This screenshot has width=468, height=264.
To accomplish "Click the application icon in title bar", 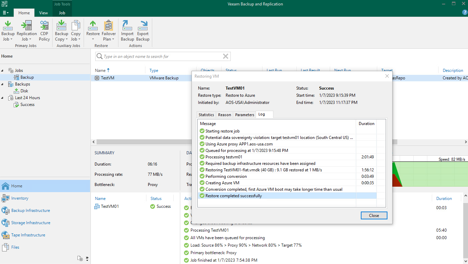I will point(4,4).
